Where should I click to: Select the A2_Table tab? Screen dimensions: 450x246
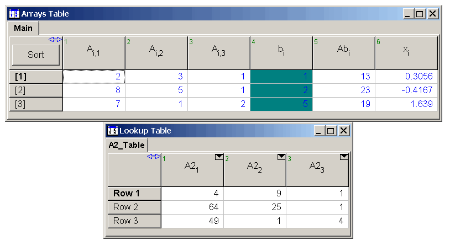coord(126,145)
